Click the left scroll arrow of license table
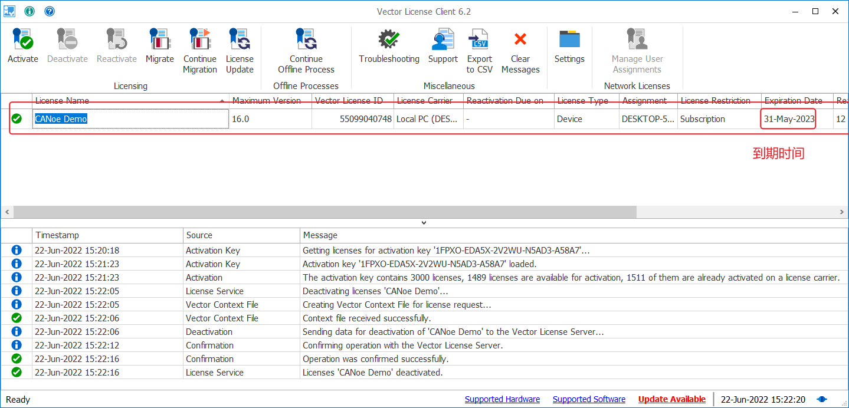 tap(6, 212)
